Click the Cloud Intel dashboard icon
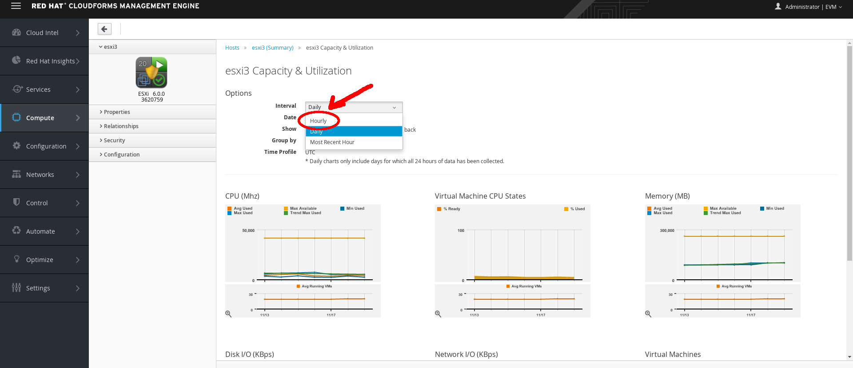This screenshot has height=368, width=853. tap(16, 32)
